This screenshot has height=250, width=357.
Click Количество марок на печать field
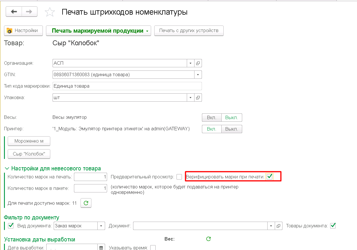coord(91,177)
